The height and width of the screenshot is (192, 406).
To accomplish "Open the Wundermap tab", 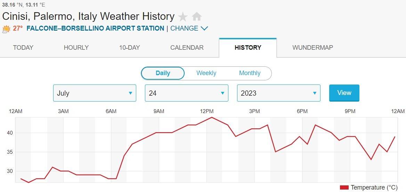I will pyautogui.click(x=312, y=48).
